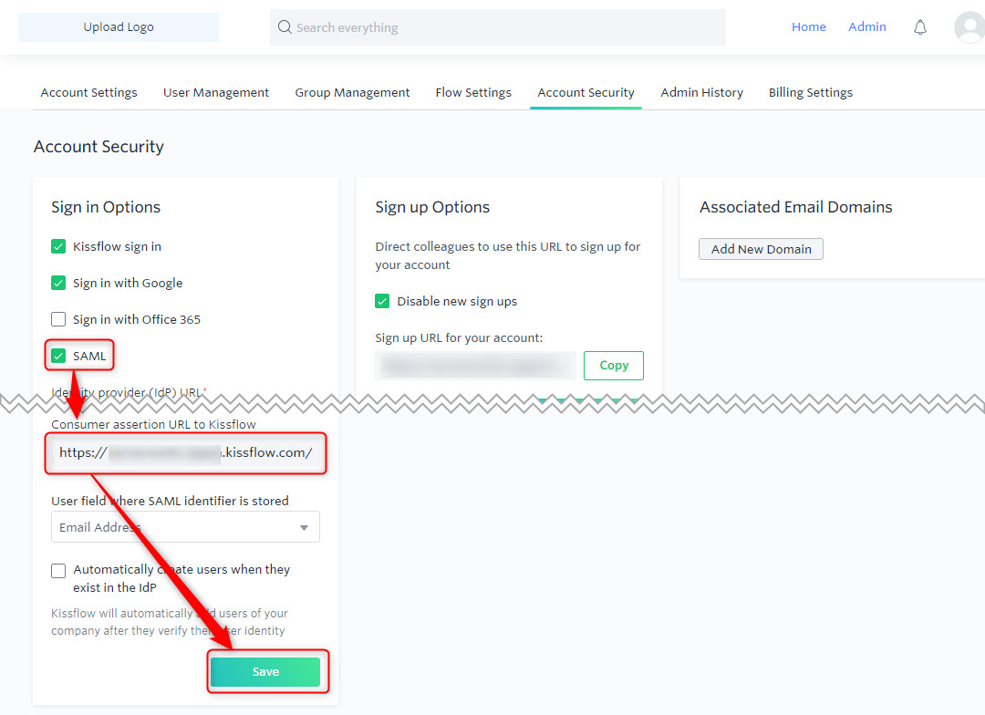
Task: Open the notifications bell icon
Action: (919, 27)
